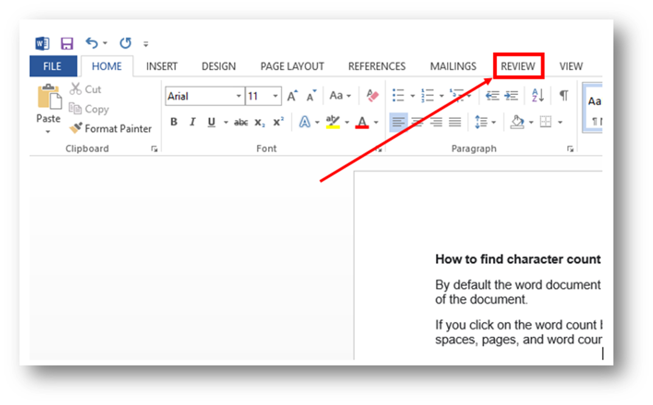Image resolution: width=653 pixels, height=405 pixels.
Task: Apply italic formatting
Action: (x=192, y=122)
